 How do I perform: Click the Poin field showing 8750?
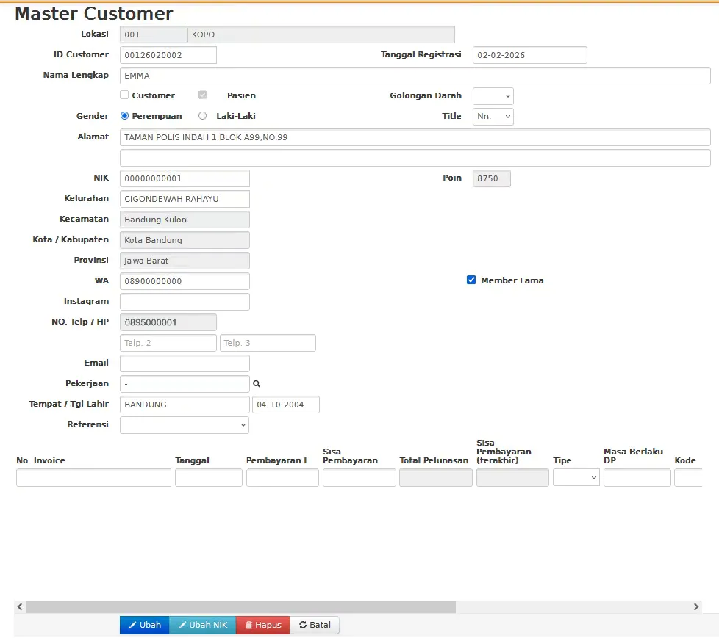point(492,178)
